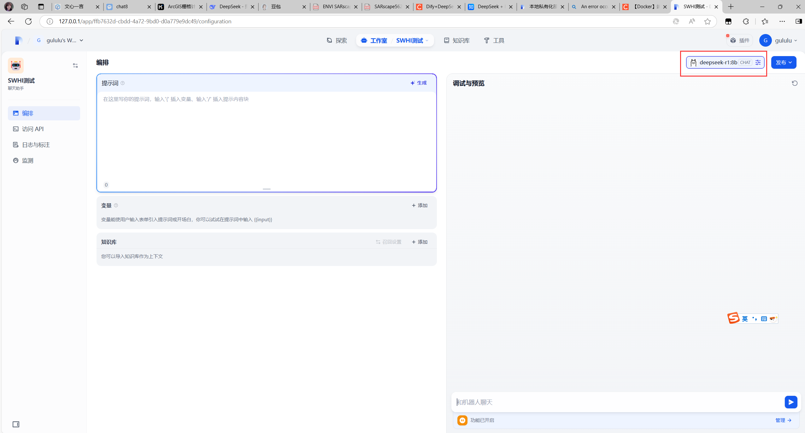Expand the deepseek-r1:8b model selector
805x433 pixels.
[x=718, y=62]
